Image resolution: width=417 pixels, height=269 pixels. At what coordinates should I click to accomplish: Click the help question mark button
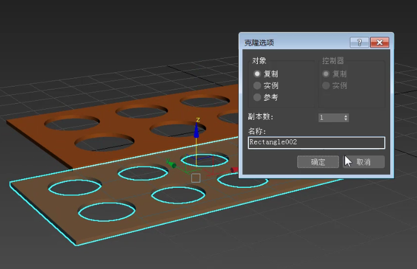point(359,43)
